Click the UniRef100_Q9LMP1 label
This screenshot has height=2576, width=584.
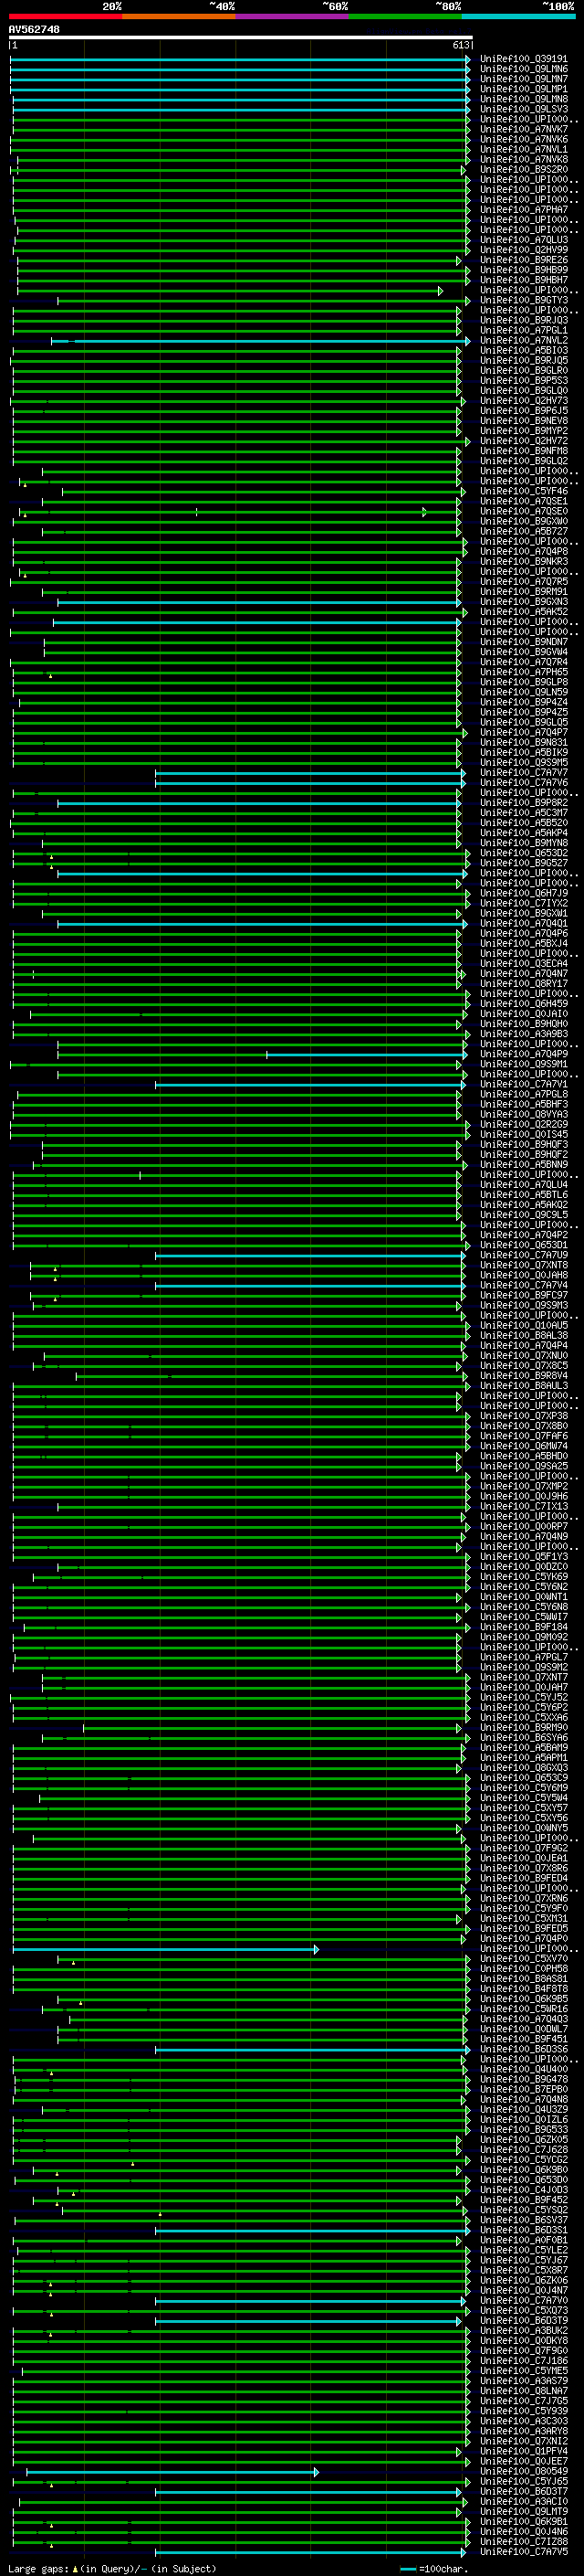[524, 90]
